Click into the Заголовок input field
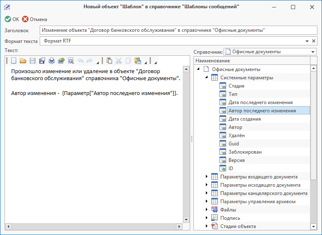This screenshot has width=322, height=235. 178,30
